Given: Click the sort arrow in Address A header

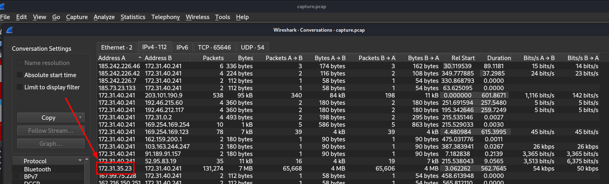Looking at the screenshot, I should point(140,58).
